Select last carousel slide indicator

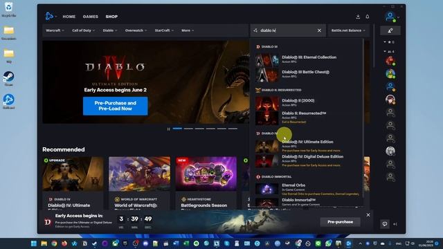[233, 129]
